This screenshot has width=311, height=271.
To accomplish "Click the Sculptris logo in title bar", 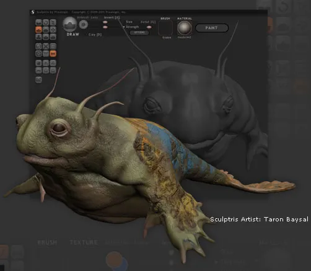I will pos(33,12).
